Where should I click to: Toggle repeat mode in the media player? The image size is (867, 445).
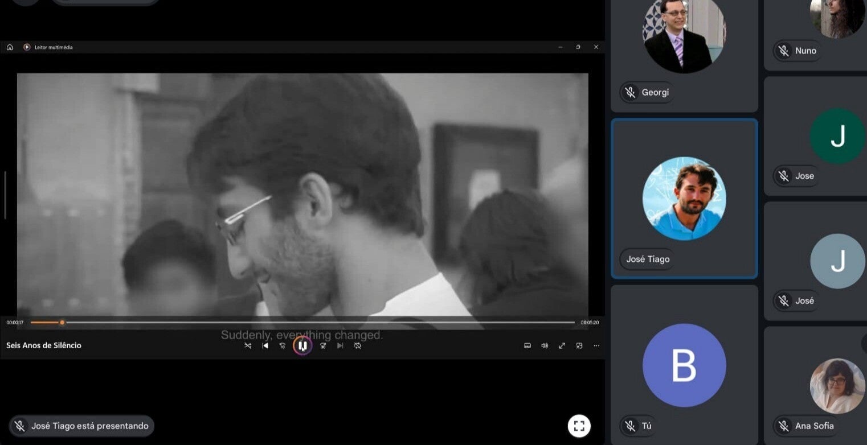tap(358, 345)
